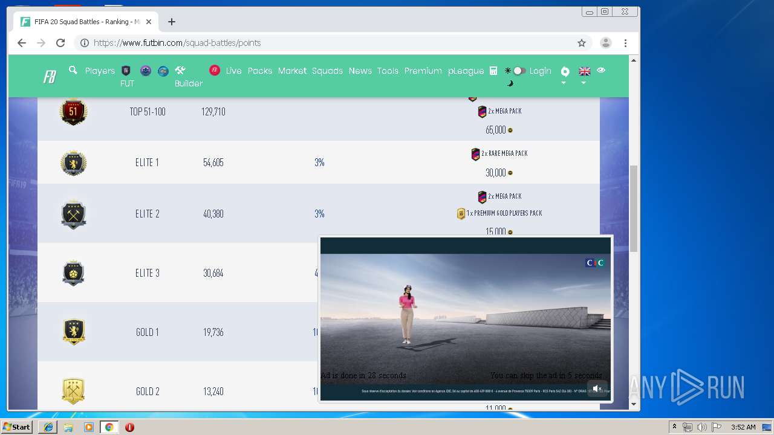Open a new browser tab
774x435 pixels.
[x=172, y=22]
